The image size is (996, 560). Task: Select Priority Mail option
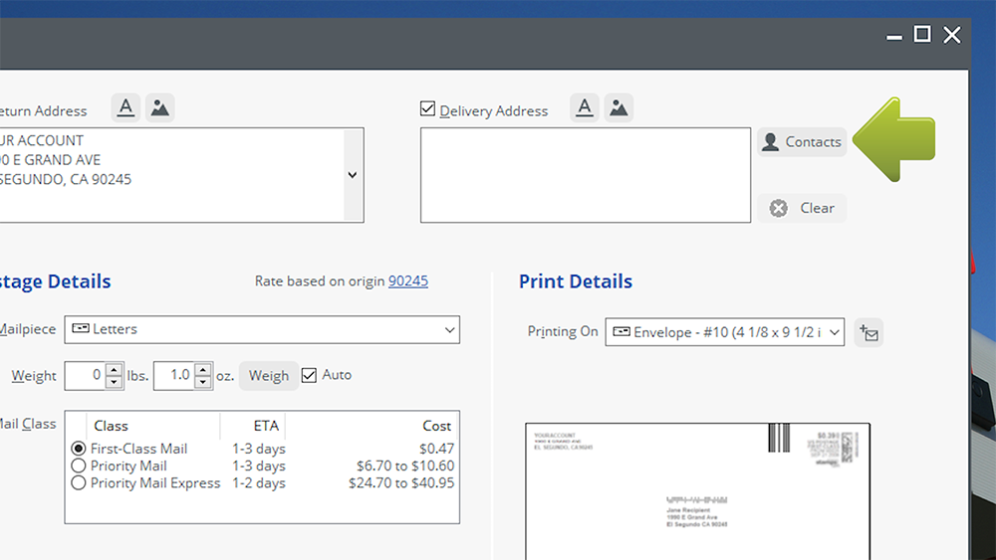coord(78,466)
